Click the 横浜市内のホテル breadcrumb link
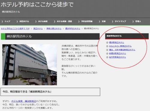The width and height of the screenshot is (150, 111). [x=73, y=28]
